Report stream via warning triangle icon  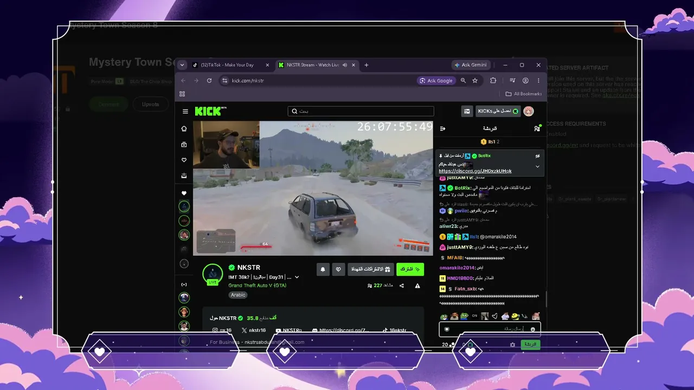point(417,285)
